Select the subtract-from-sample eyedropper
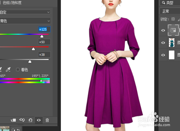This screenshot has width=180, height=131. (x=8, y=70)
